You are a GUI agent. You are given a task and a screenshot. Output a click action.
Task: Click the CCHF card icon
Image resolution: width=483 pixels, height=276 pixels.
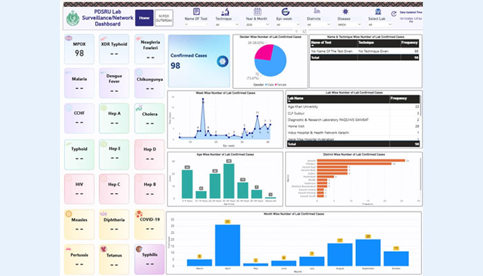click(69, 108)
